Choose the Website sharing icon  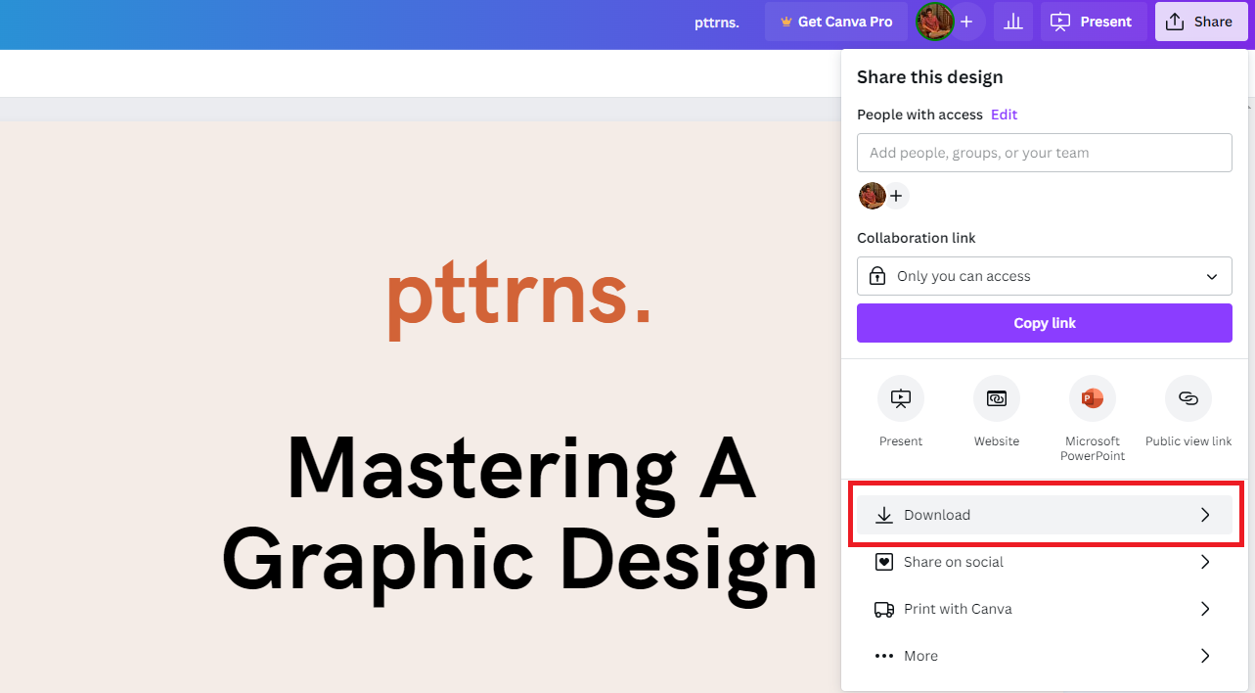997,398
